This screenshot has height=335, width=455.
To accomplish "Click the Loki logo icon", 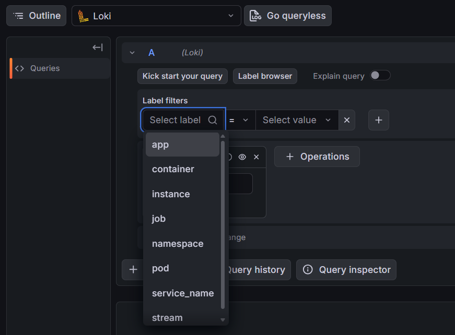I will pyautogui.click(x=83, y=16).
